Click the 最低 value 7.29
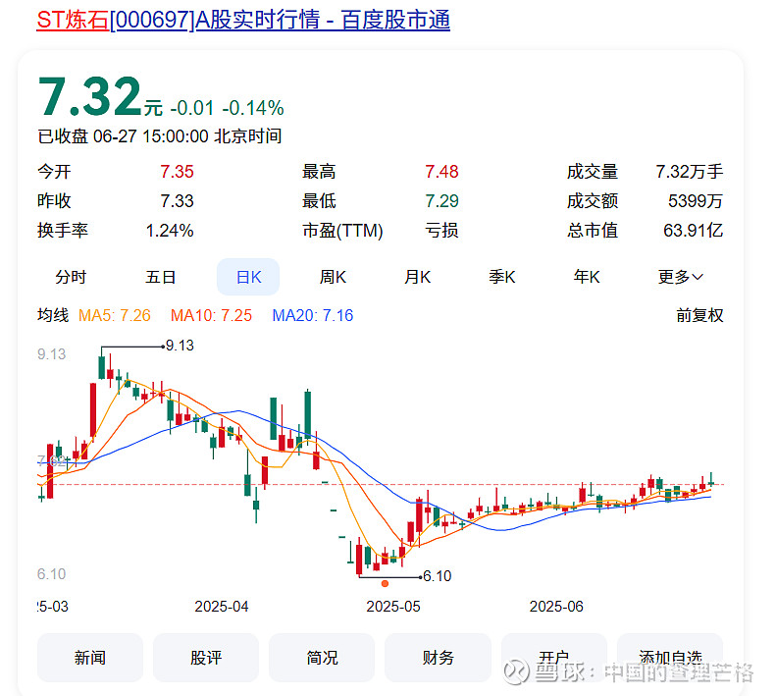The image size is (776, 696). click(x=441, y=201)
